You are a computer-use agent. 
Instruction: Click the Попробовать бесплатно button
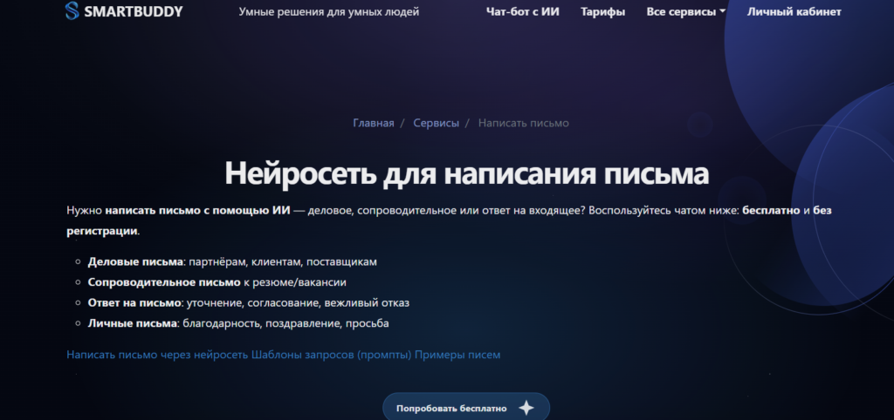(x=466, y=408)
